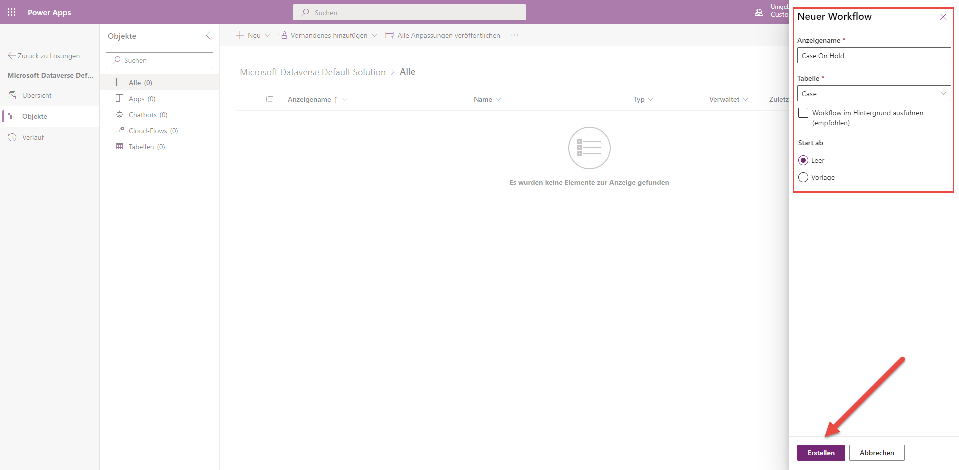Click the Alle list icon
Image resolution: width=959 pixels, height=470 pixels.
click(119, 82)
